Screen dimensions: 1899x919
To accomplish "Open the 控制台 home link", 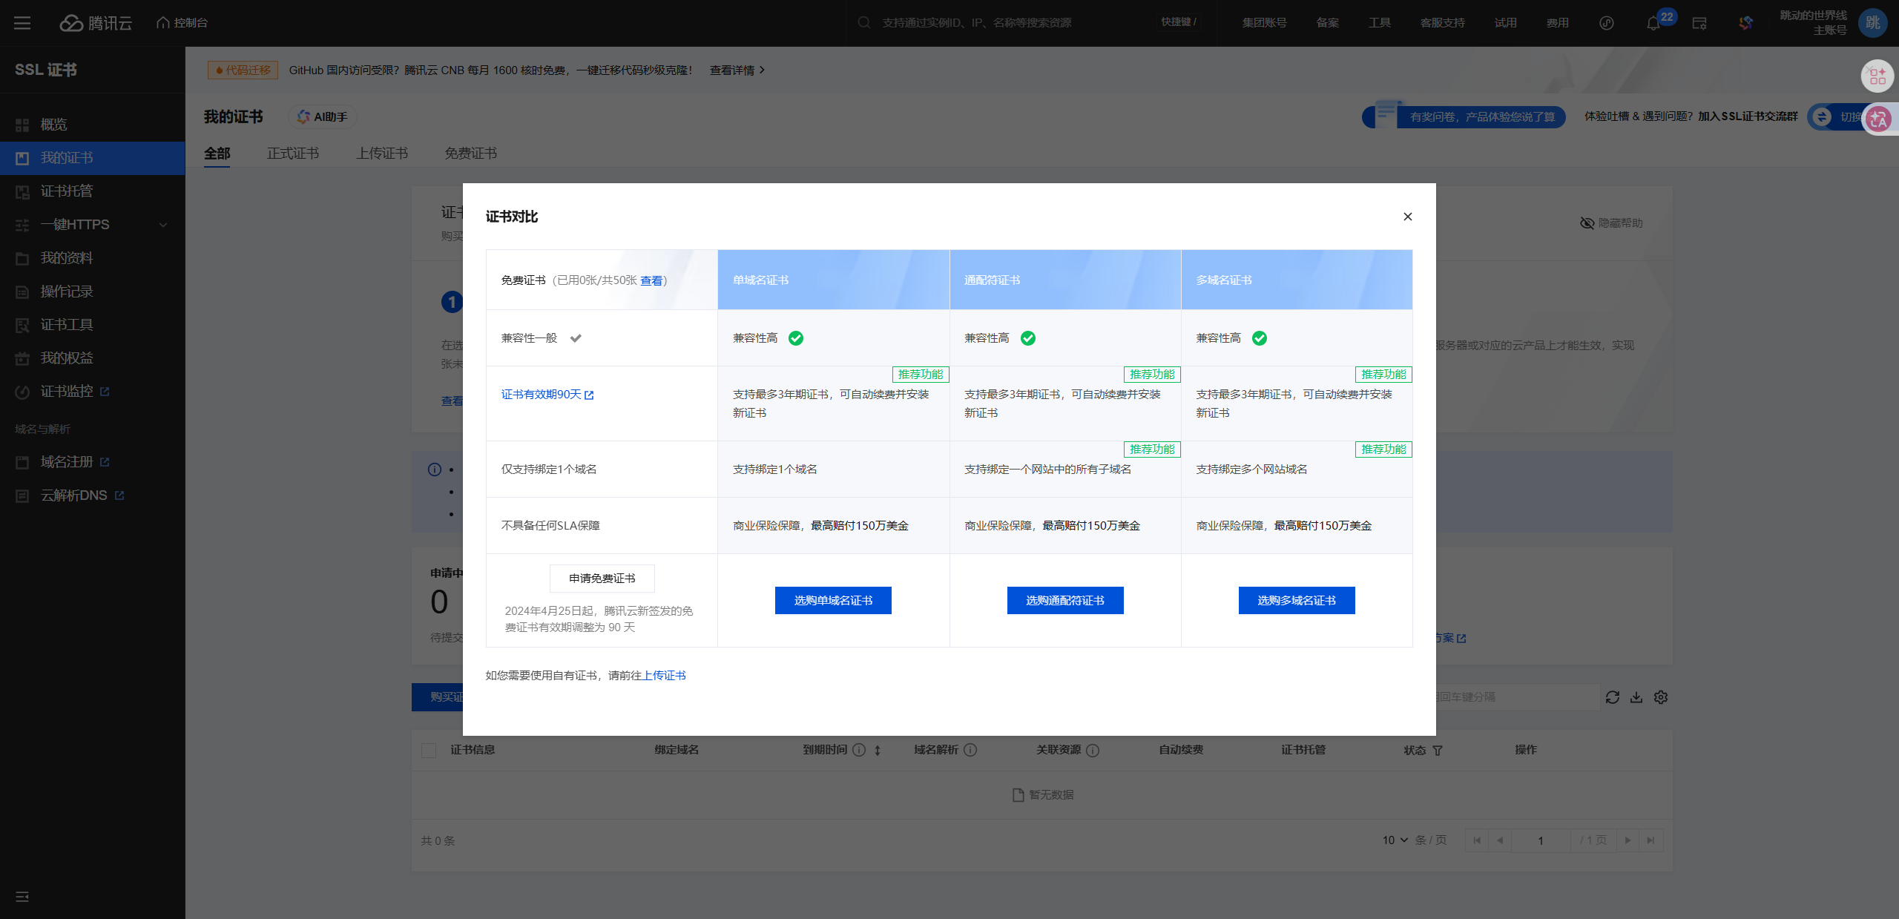I will (x=182, y=23).
